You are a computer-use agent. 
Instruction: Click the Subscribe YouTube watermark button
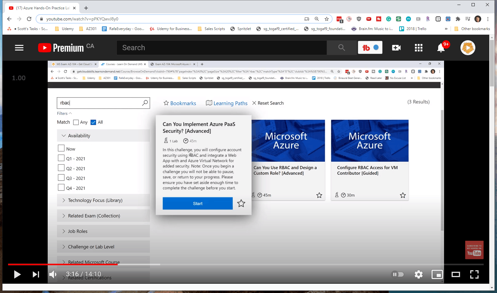coord(474,250)
